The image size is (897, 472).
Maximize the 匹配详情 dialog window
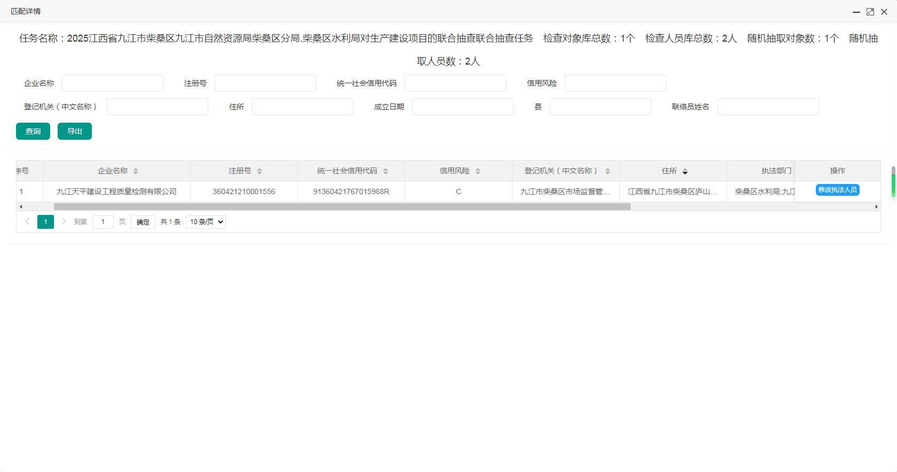[870, 11]
